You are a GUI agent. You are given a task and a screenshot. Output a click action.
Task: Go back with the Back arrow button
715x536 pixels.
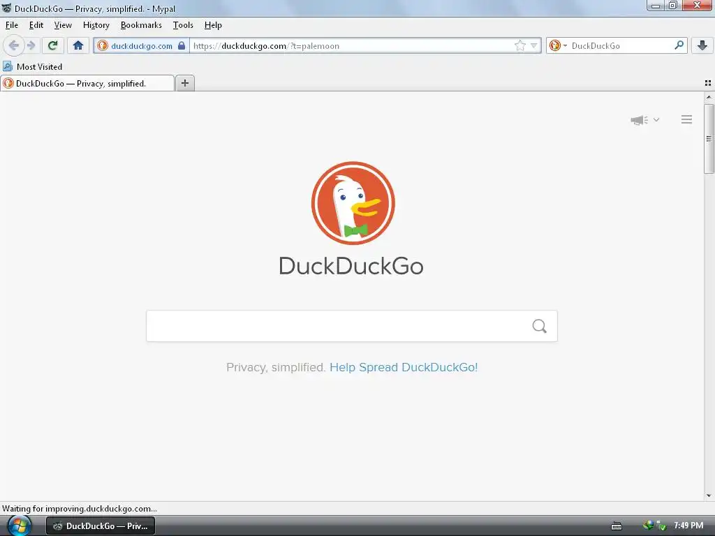(14, 45)
